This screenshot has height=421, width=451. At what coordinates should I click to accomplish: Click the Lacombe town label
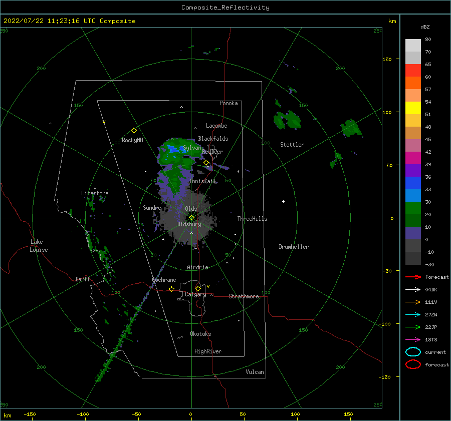216,126
